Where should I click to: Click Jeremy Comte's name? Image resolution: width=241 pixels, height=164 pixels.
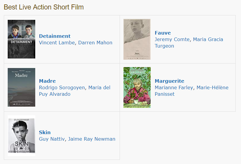pos(172,39)
